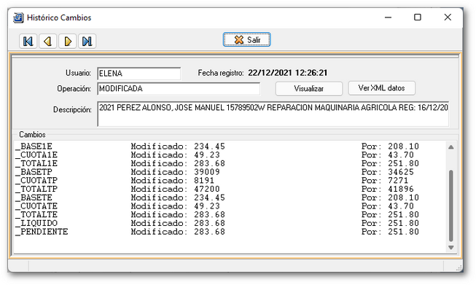Select the _TOTALTP change row

230,189
